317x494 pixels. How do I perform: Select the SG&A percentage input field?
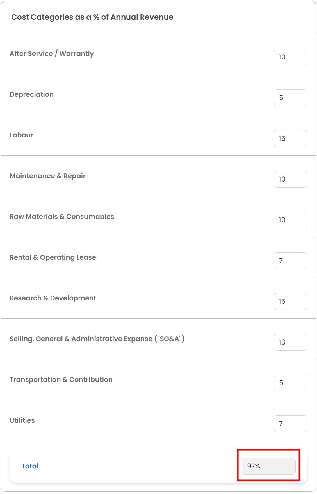coord(290,342)
